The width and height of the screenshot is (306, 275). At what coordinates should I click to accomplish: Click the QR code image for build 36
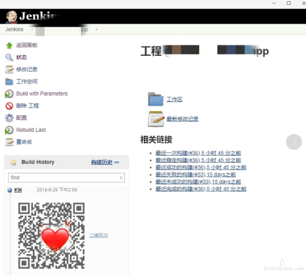[52, 235]
